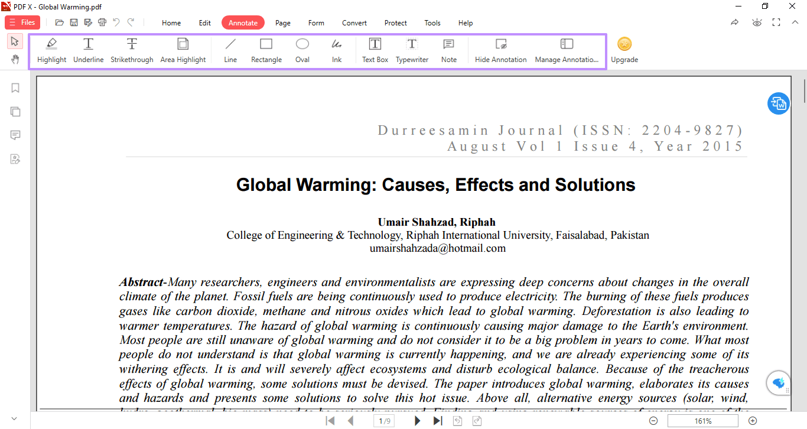Click the Upgrade button
The image size is (807, 429).
(x=624, y=50)
